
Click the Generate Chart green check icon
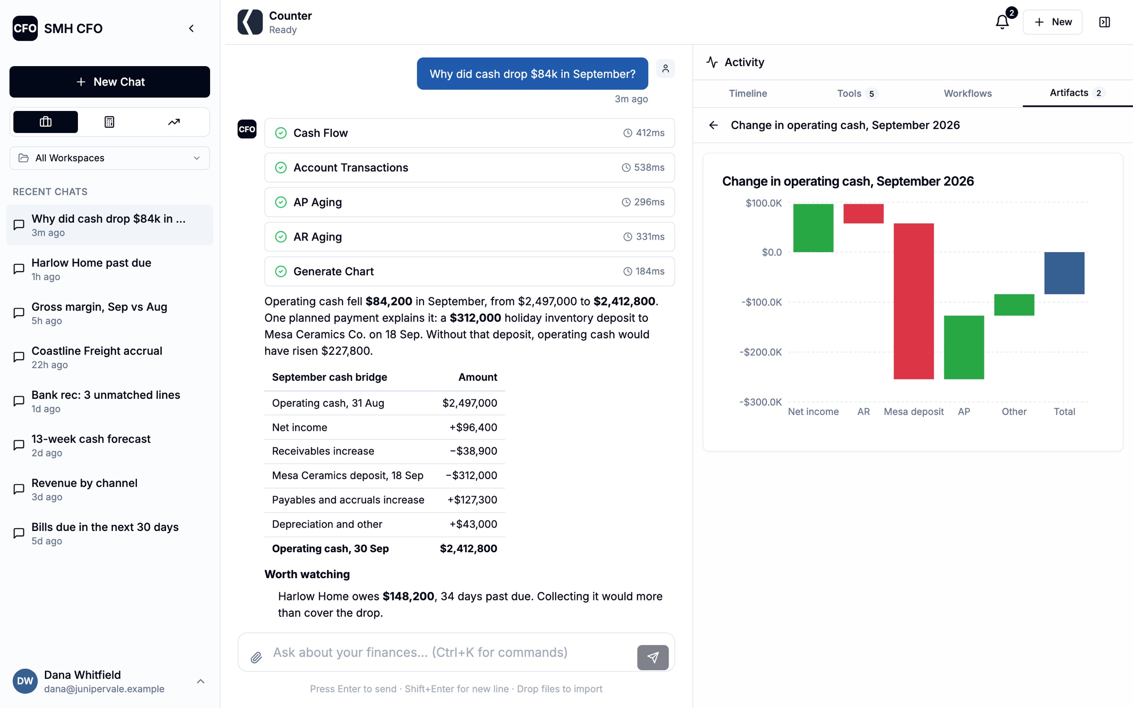pyautogui.click(x=281, y=271)
